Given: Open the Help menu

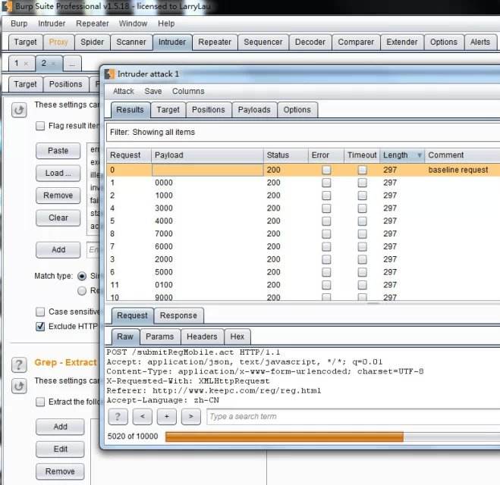Looking at the screenshot, I should (166, 23).
